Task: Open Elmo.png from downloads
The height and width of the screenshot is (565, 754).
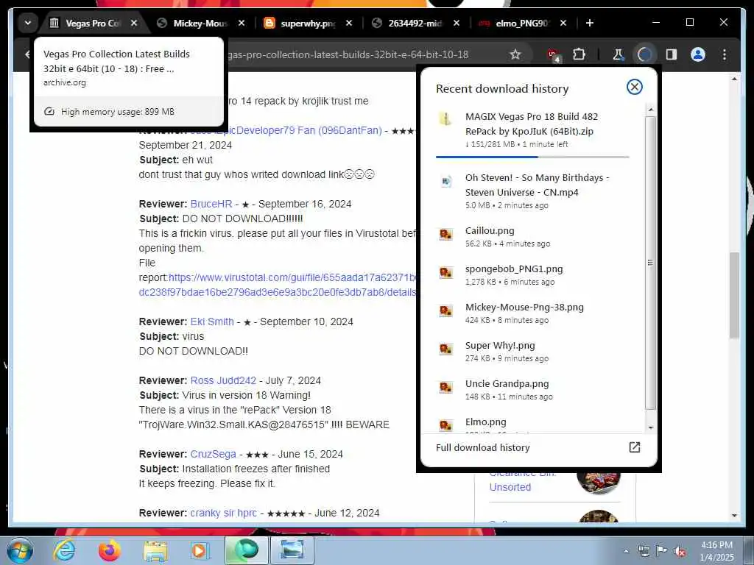Action: pyautogui.click(x=532, y=424)
